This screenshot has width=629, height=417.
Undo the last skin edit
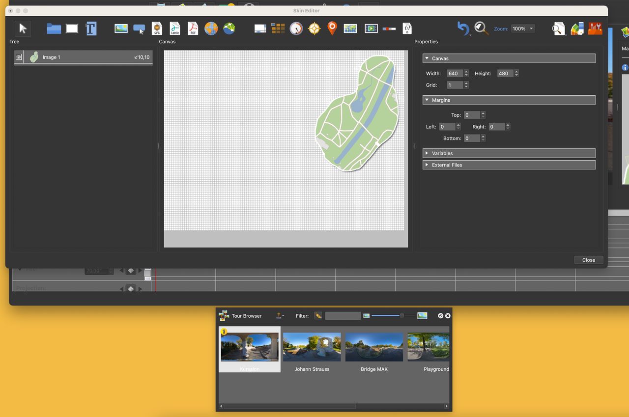pyautogui.click(x=462, y=28)
